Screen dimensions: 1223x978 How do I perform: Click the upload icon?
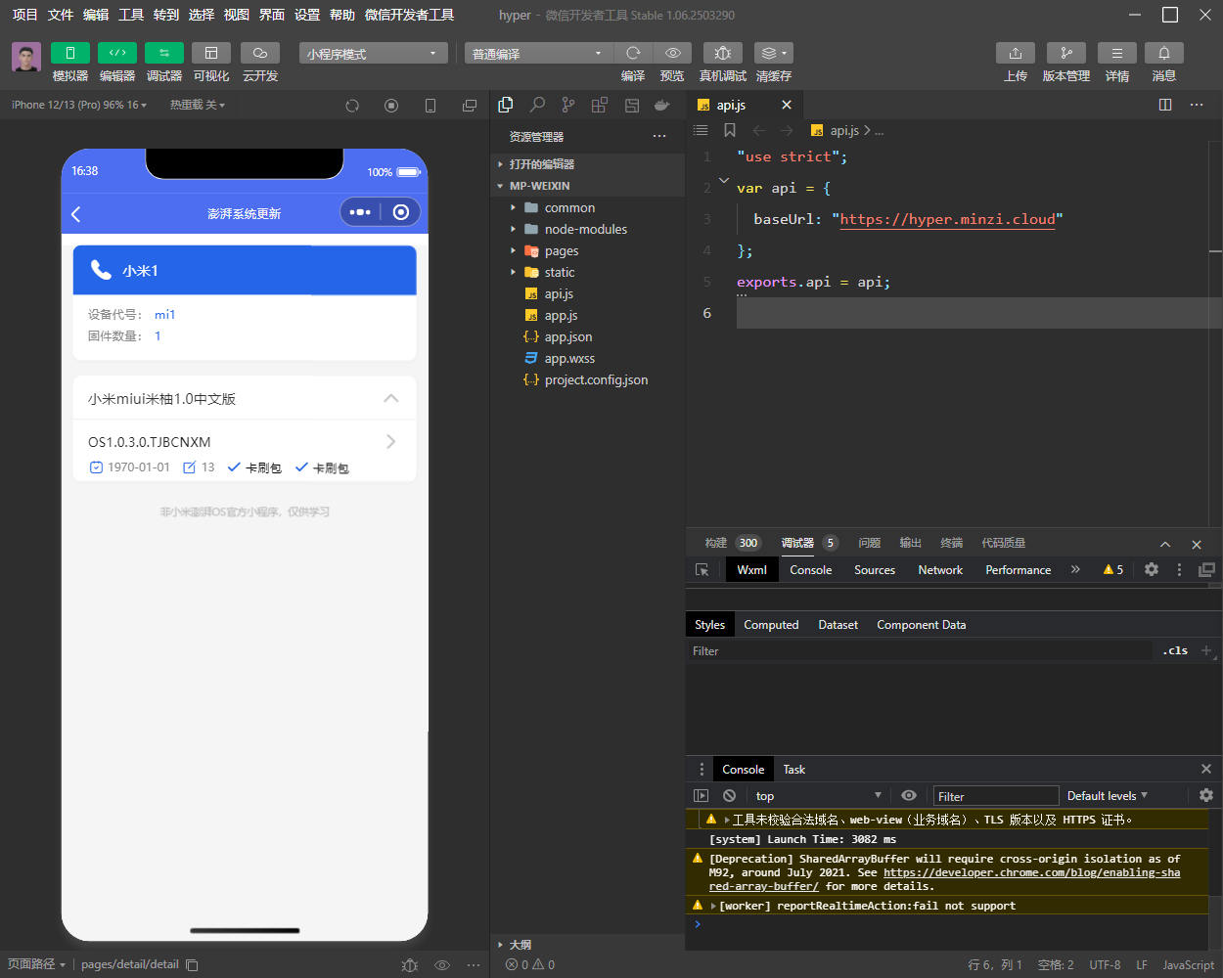coord(1016,53)
